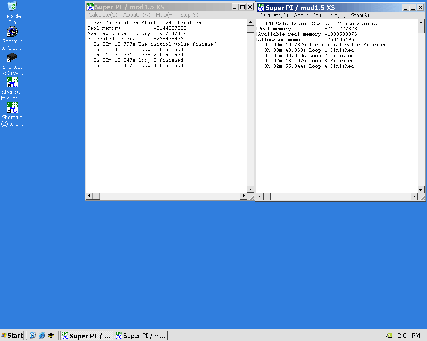Viewport: 427px width, 341px height.
Task: Maximize the left Super PI window
Action: (242, 7)
